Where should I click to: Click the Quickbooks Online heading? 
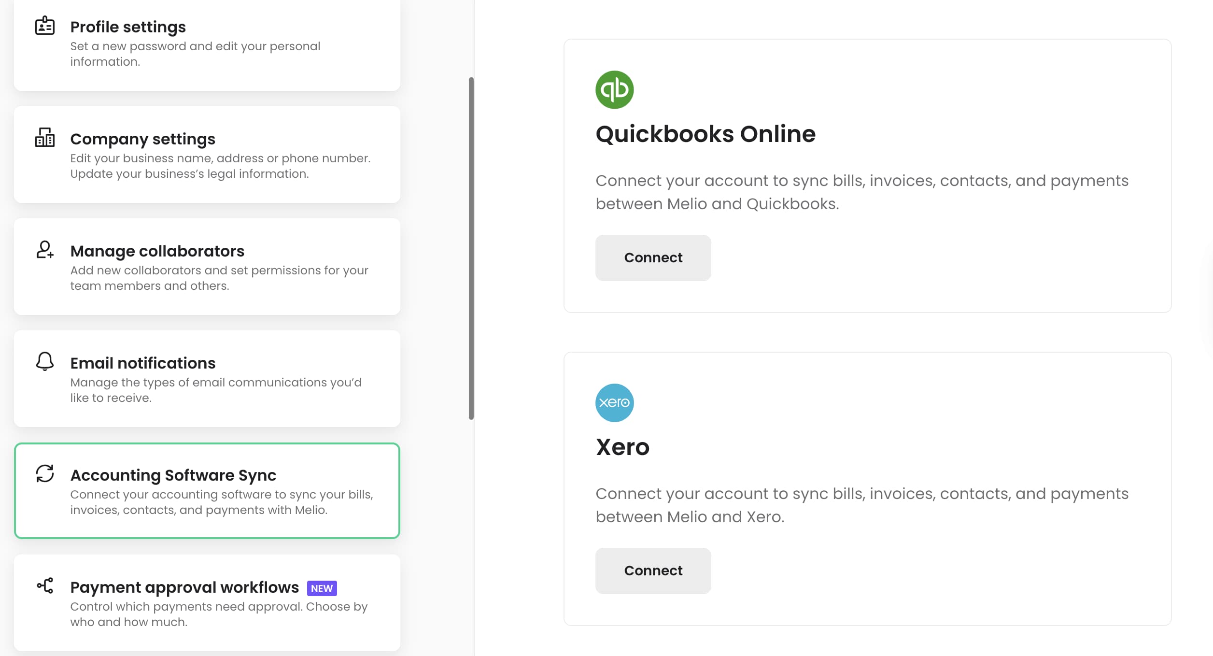coord(705,134)
